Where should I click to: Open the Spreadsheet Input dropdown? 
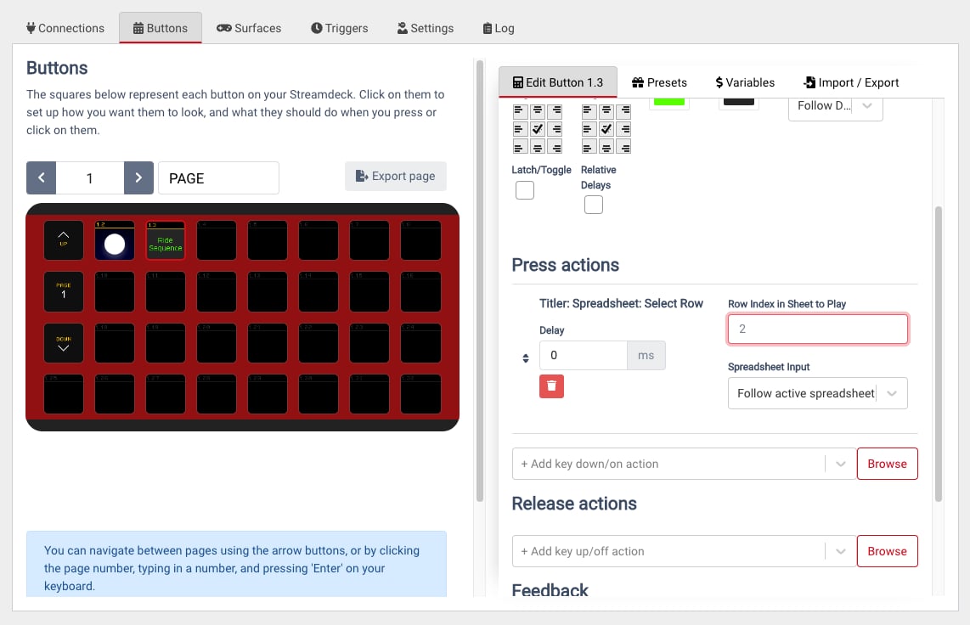(x=817, y=393)
